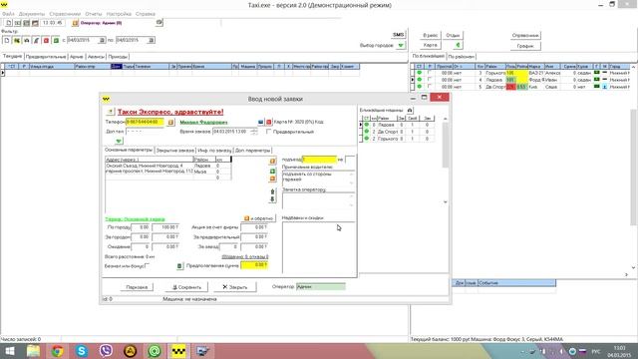
Task: Click the green filter icon after the red one
Action: click(x=56, y=40)
